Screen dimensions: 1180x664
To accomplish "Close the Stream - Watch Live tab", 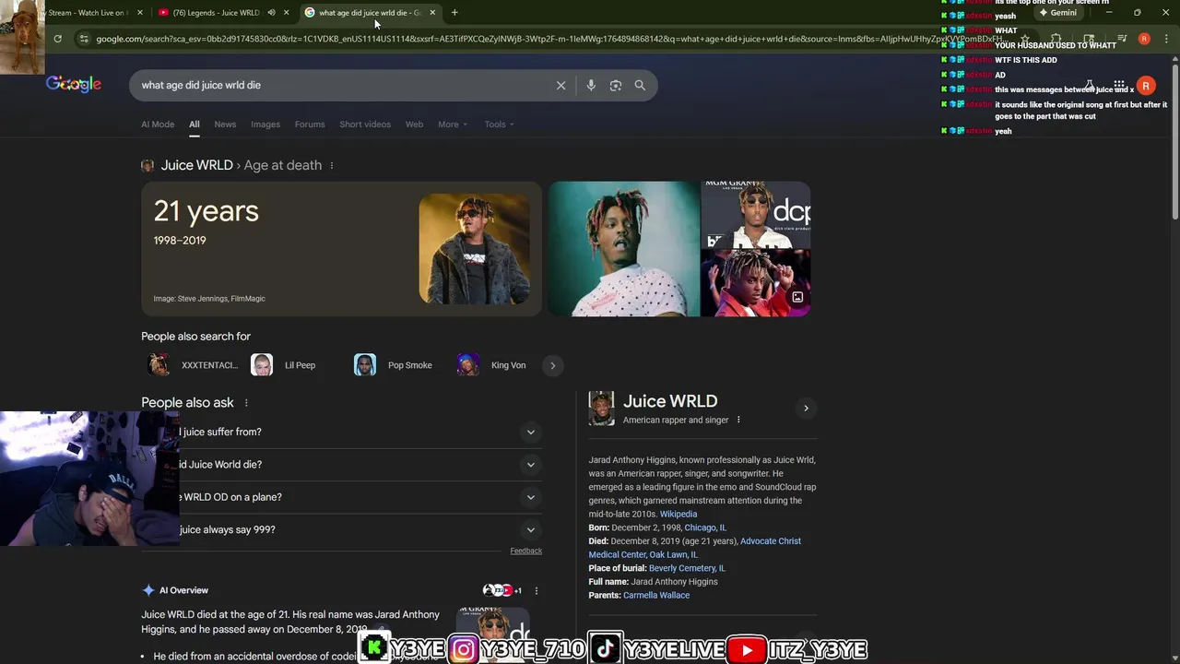I will [140, 12].
